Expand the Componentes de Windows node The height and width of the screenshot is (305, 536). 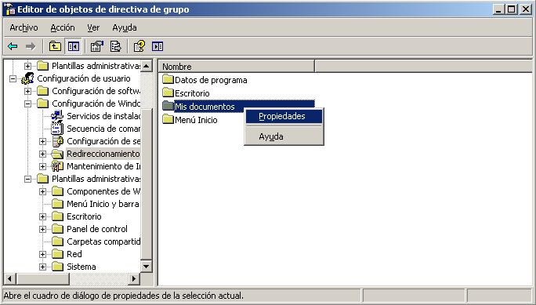[42, 191]
